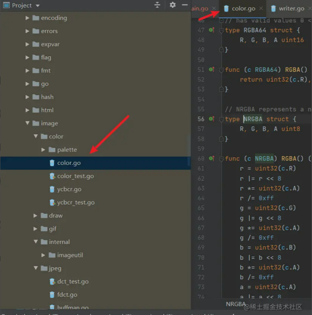The image size is (312, 315).
Task: Click the color.go file gopher icon in tree
Action: click(52, 163)
